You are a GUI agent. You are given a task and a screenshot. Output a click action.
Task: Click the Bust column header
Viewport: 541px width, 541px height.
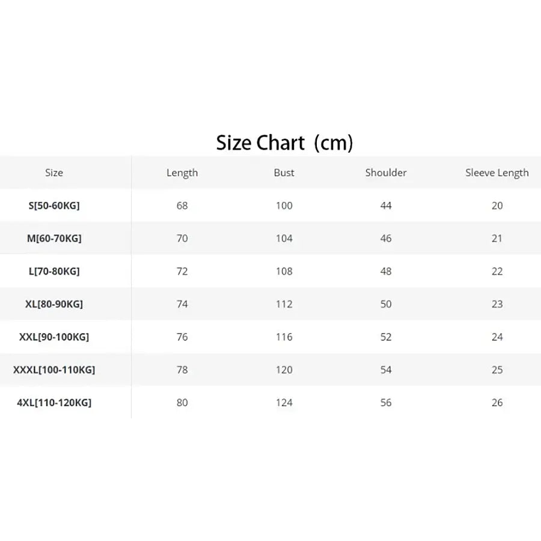pyautogui.click(x=284, y=173)
